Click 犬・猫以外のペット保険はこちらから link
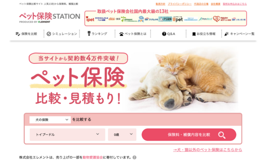Image resolution: width=268 pixels, height=166 pixels. point(207,150)
